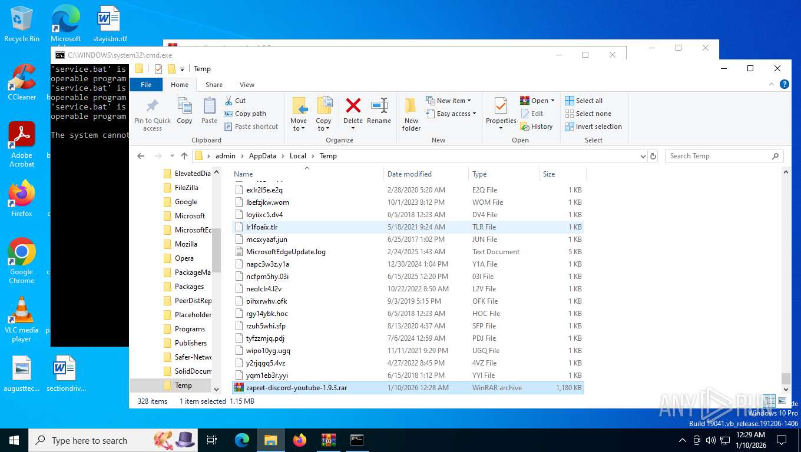Select tyfzzmjq.pdj file
This screenshot has height=452, width=801.
point(408,338)
